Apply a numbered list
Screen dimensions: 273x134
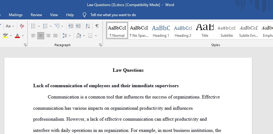pos(45,26)
